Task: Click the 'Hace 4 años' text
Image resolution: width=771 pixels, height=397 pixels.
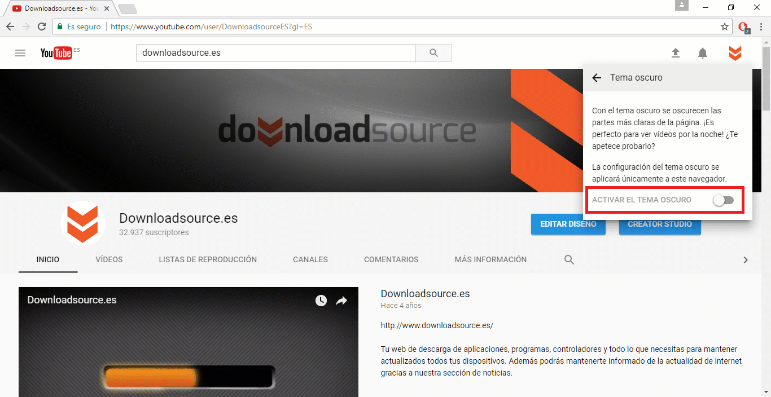Action: [x=401, y=306]
